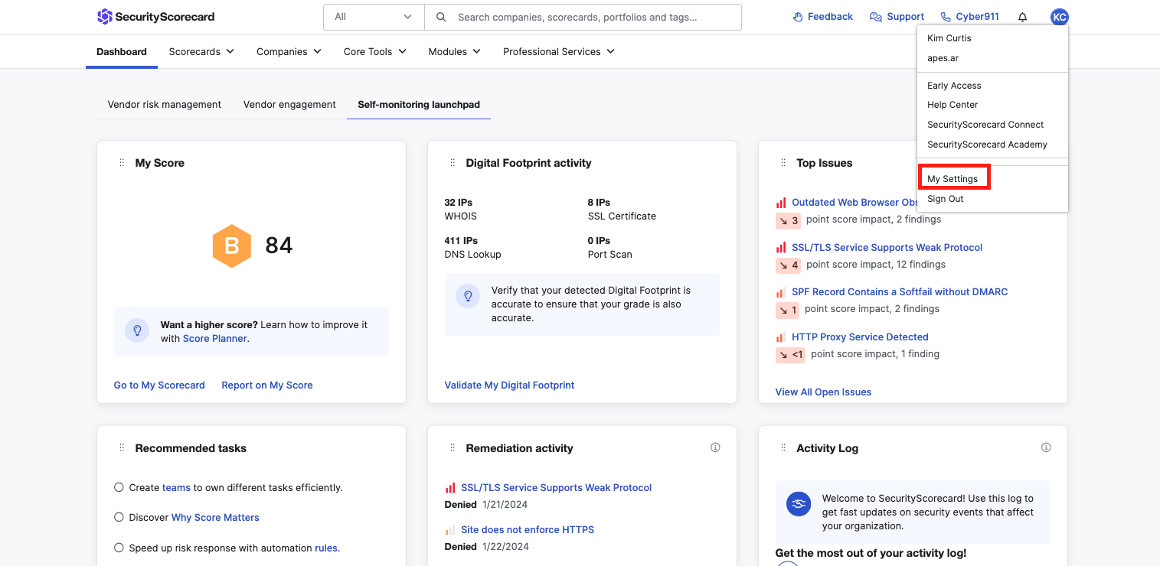The image size is (1160, 566).
Task: Open the Report on My Score link
Action: click(267, 385)
